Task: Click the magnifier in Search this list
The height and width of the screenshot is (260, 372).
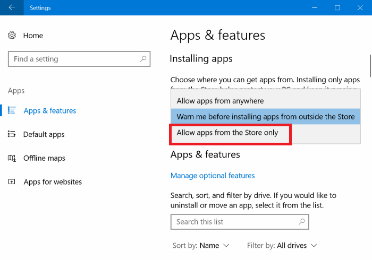Action: point(302,221)
